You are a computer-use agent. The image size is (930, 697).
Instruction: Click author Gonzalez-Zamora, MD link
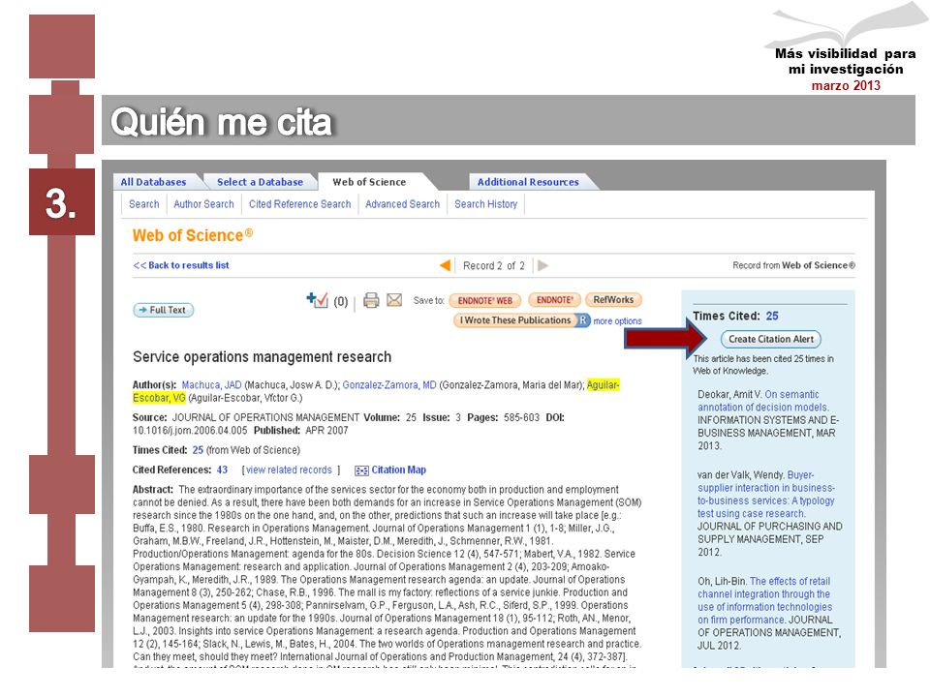(x=389, y=385)
